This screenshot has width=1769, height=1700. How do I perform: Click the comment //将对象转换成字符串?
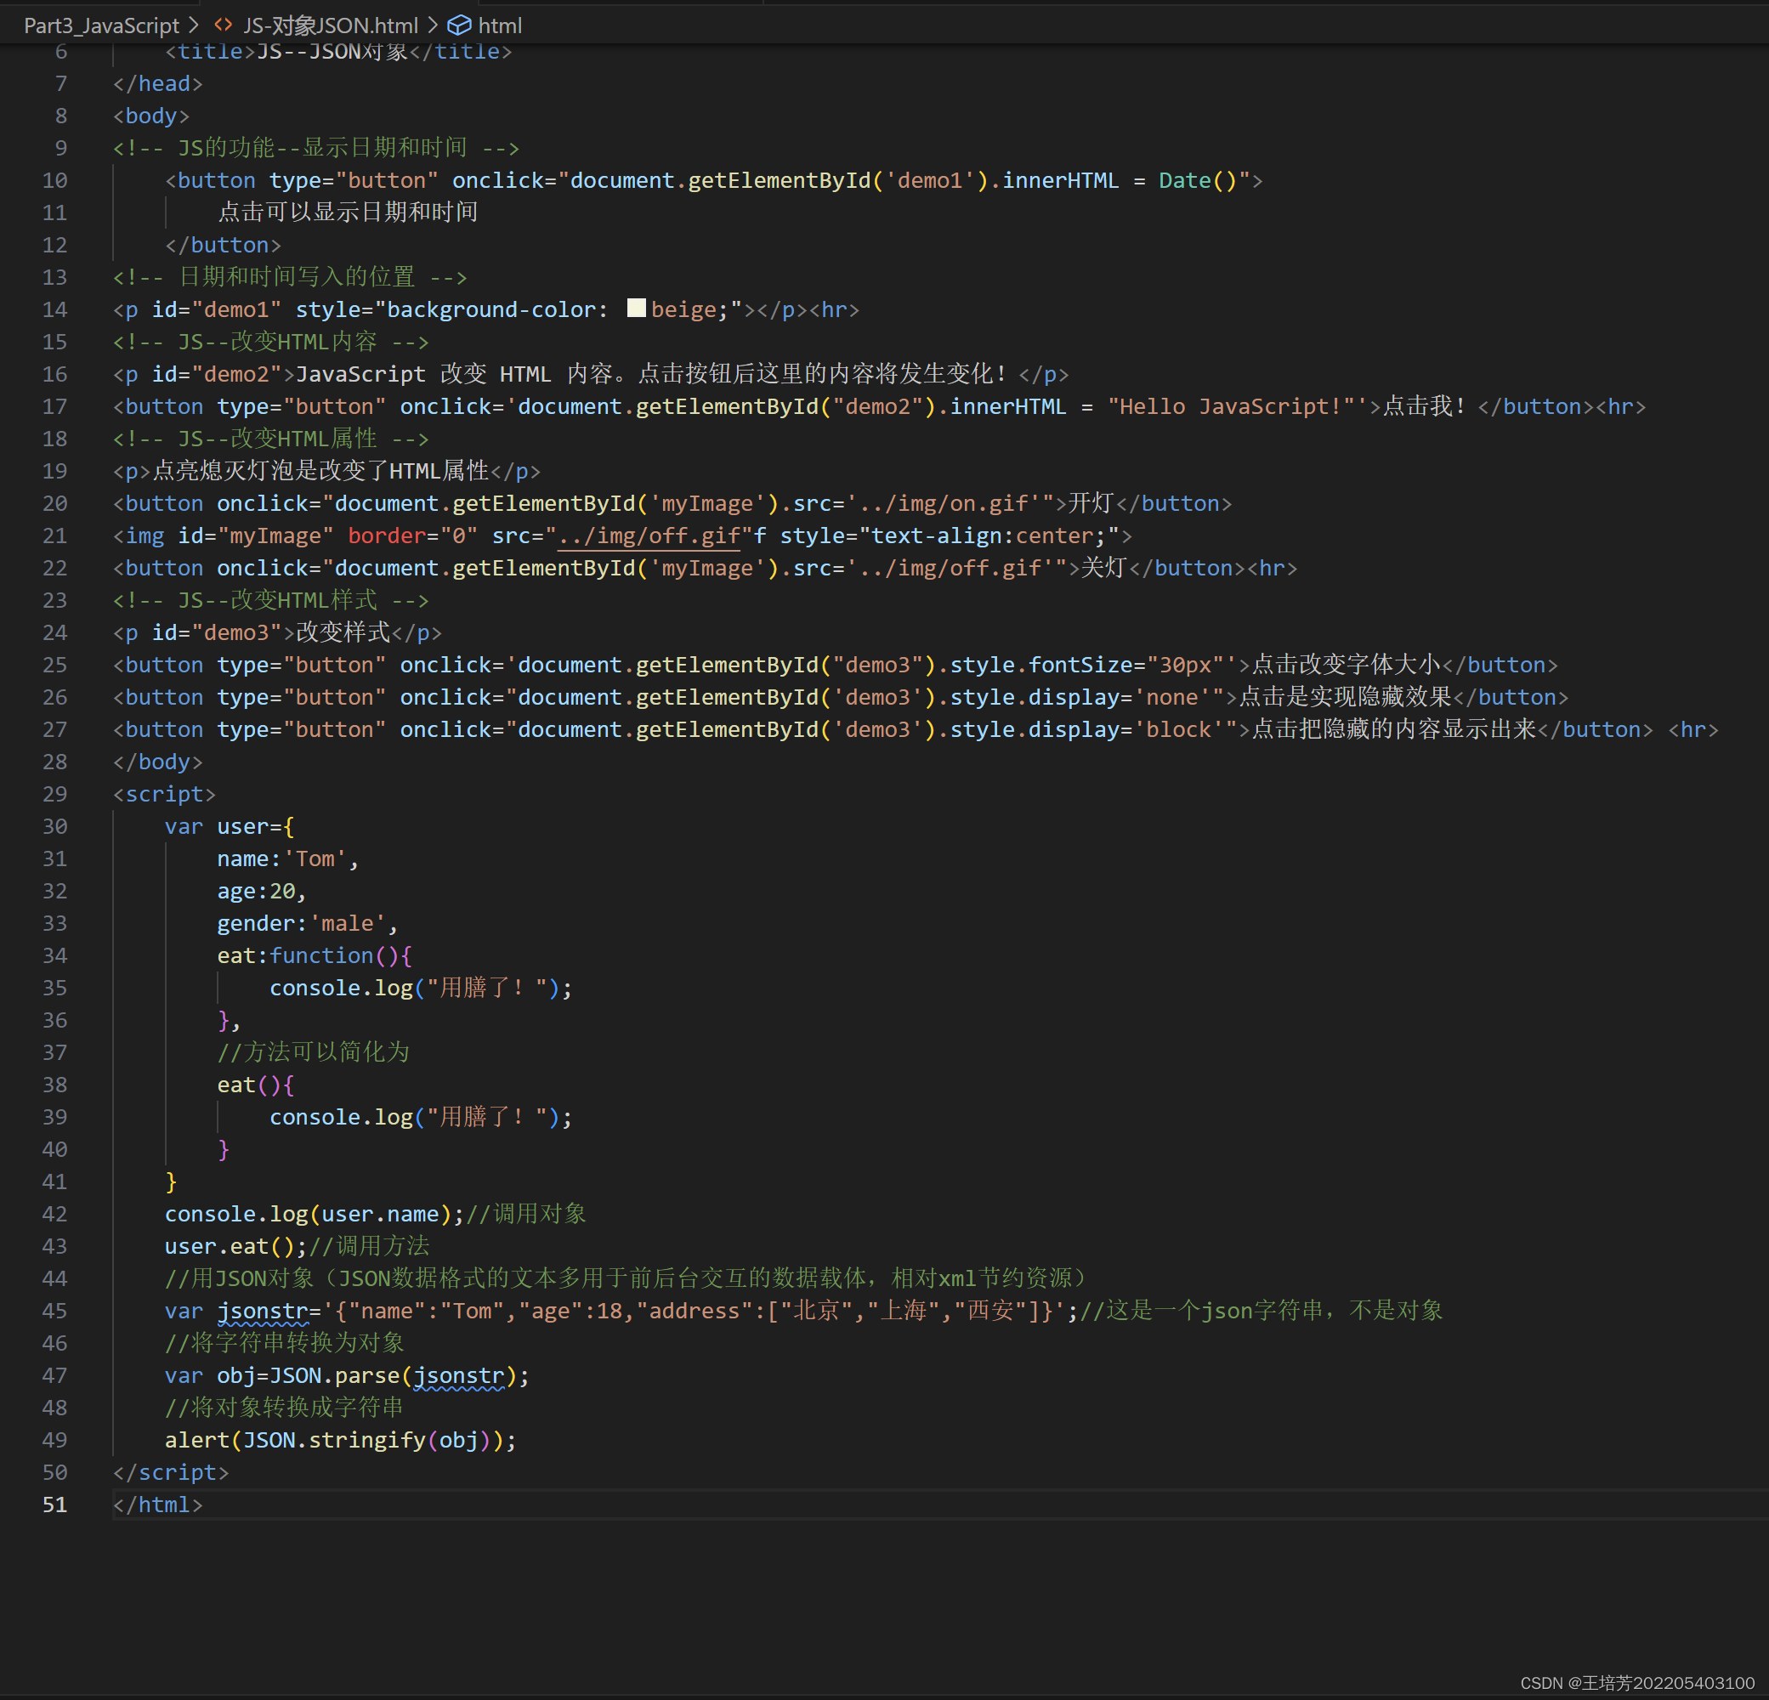click(284, 1408)
